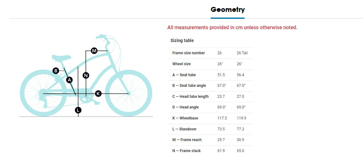This screenshot has width=363, height=158.
Task: Click the C — Head tube length label
Action: coord(190,97)
